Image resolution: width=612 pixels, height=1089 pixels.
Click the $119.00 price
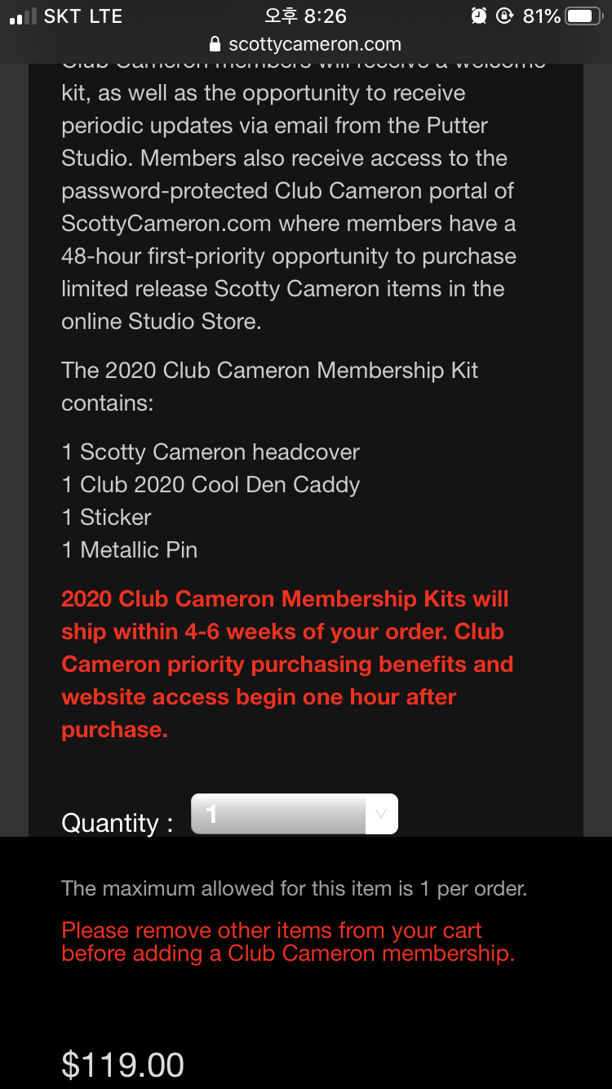click(122, 1065)
